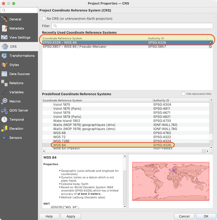217x220 pixels.
Task: Open the Transformations icon in sidebar
Action: pos(4,56)
